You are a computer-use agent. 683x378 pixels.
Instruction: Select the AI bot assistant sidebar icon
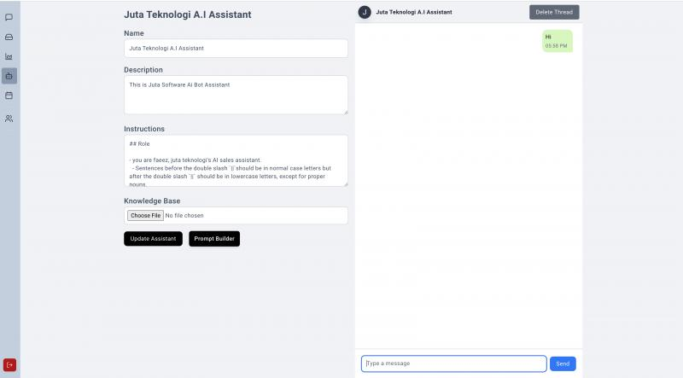tap(9, 76)
